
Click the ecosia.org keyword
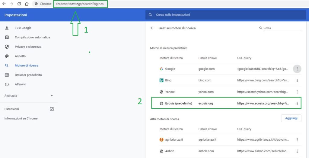point(206,103)
